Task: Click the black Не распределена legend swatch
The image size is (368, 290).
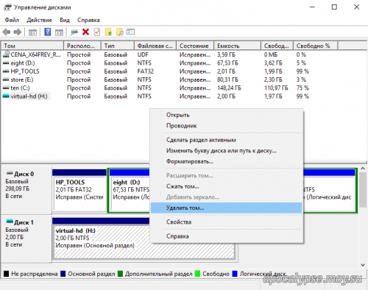Action: coord(7,274)
